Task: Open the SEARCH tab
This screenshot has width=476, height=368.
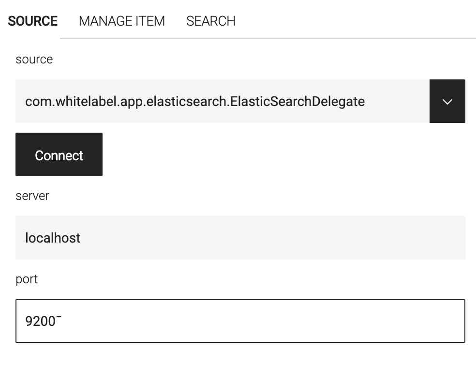Action: coord(211,21)
